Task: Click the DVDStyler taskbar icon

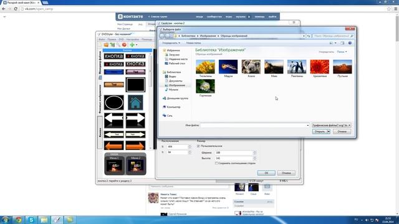Action: click(57, 220)
